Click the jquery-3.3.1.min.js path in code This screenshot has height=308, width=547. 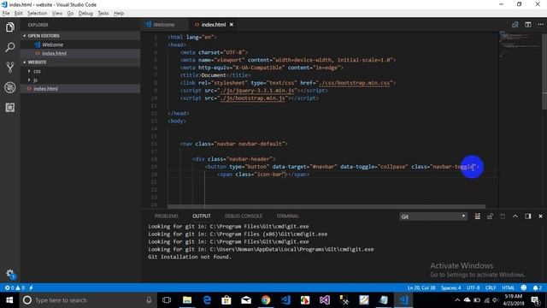point(258,91)
